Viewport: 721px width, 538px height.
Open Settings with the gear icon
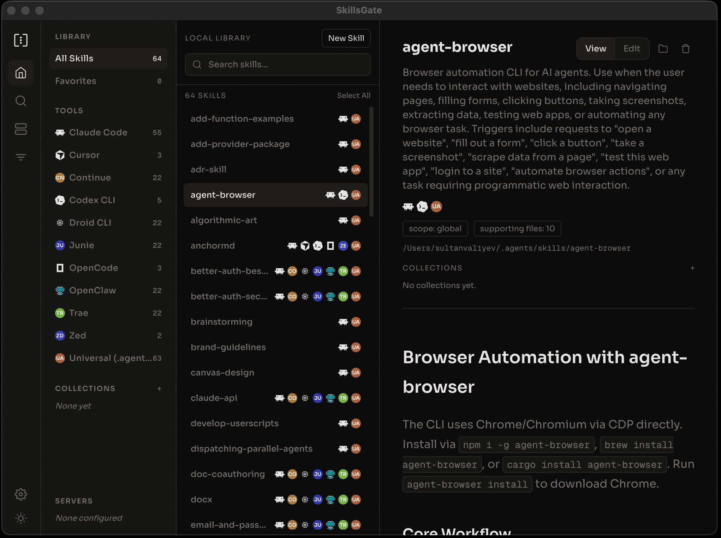coord(21,494)
